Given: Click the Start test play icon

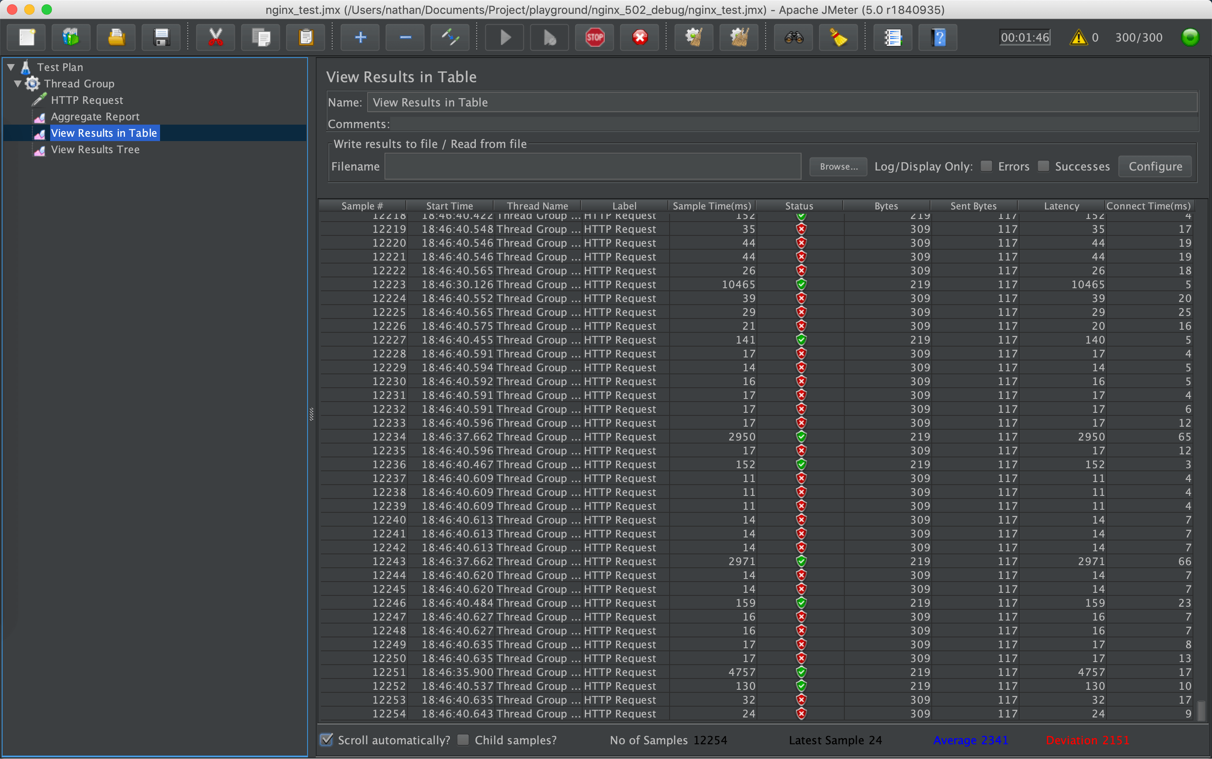Looking at the screenshot, I should coord(505,38).
